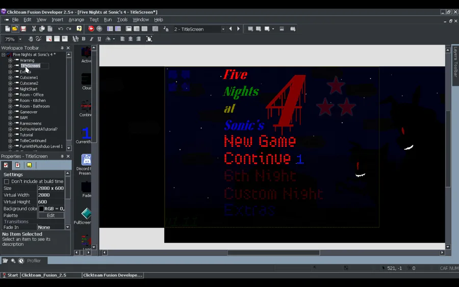Open the Arrange menu
The width and height of the screenshot is (459, 287).
[x=76, y=19]
